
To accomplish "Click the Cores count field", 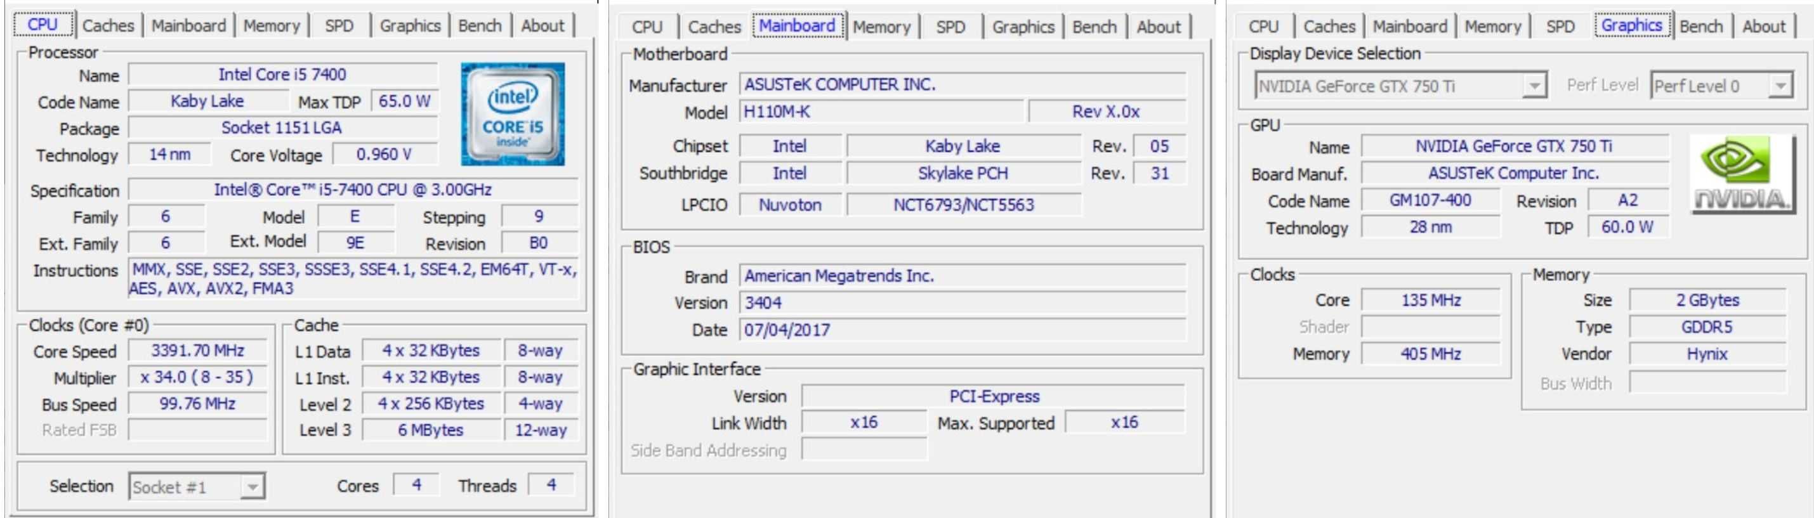I will (416, 485).
